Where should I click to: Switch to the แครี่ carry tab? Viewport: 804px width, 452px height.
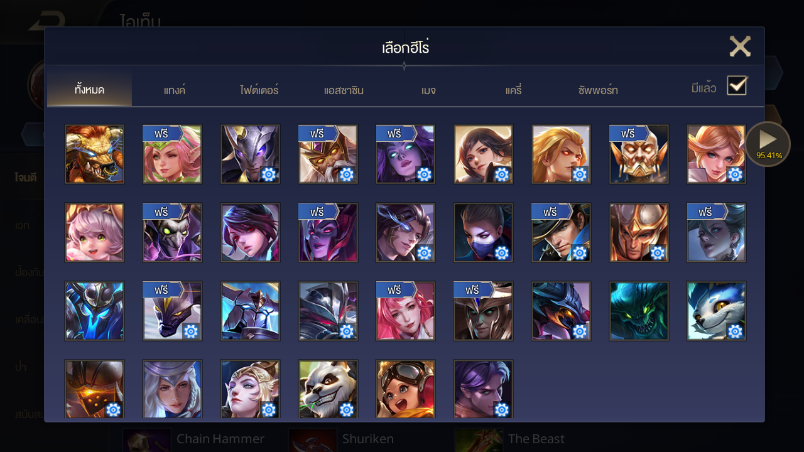click(x=513, y=90)
